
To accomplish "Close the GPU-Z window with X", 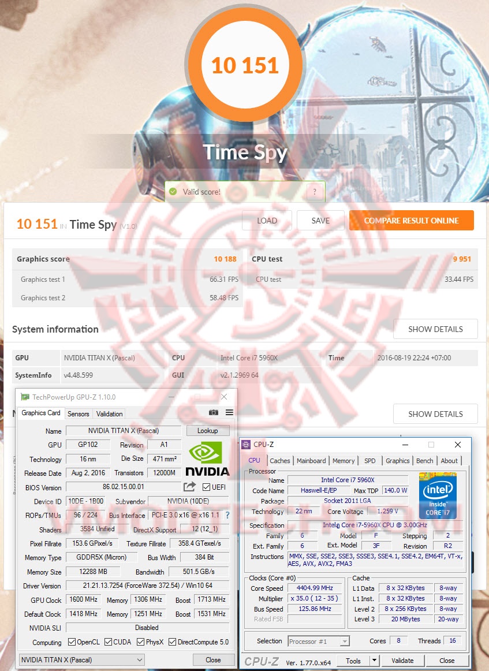I will point(224,397).
